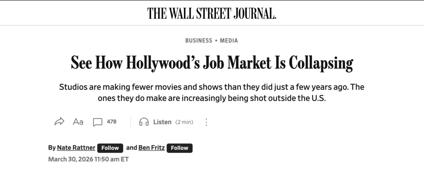Click the 2 min audio duration
The width and height of the screenshot is (424, 174).
point(184,122)
